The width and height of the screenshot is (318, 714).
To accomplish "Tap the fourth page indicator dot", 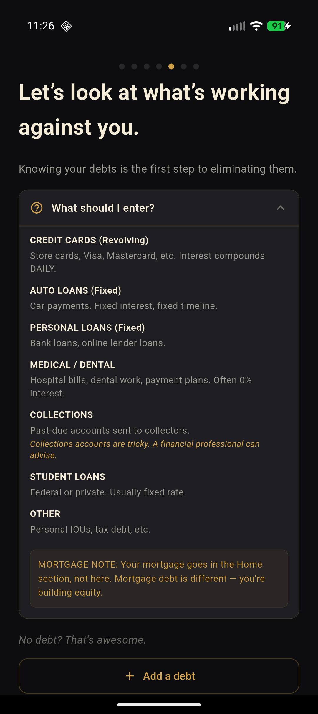I will (159, 67).
